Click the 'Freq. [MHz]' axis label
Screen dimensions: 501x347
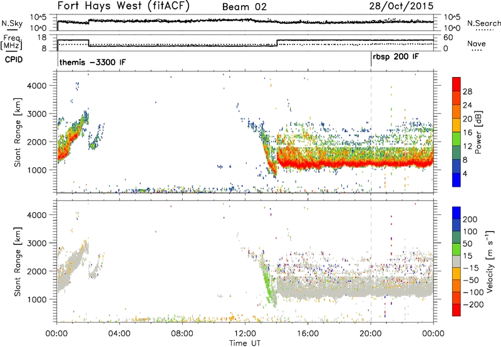pos(12,42)
